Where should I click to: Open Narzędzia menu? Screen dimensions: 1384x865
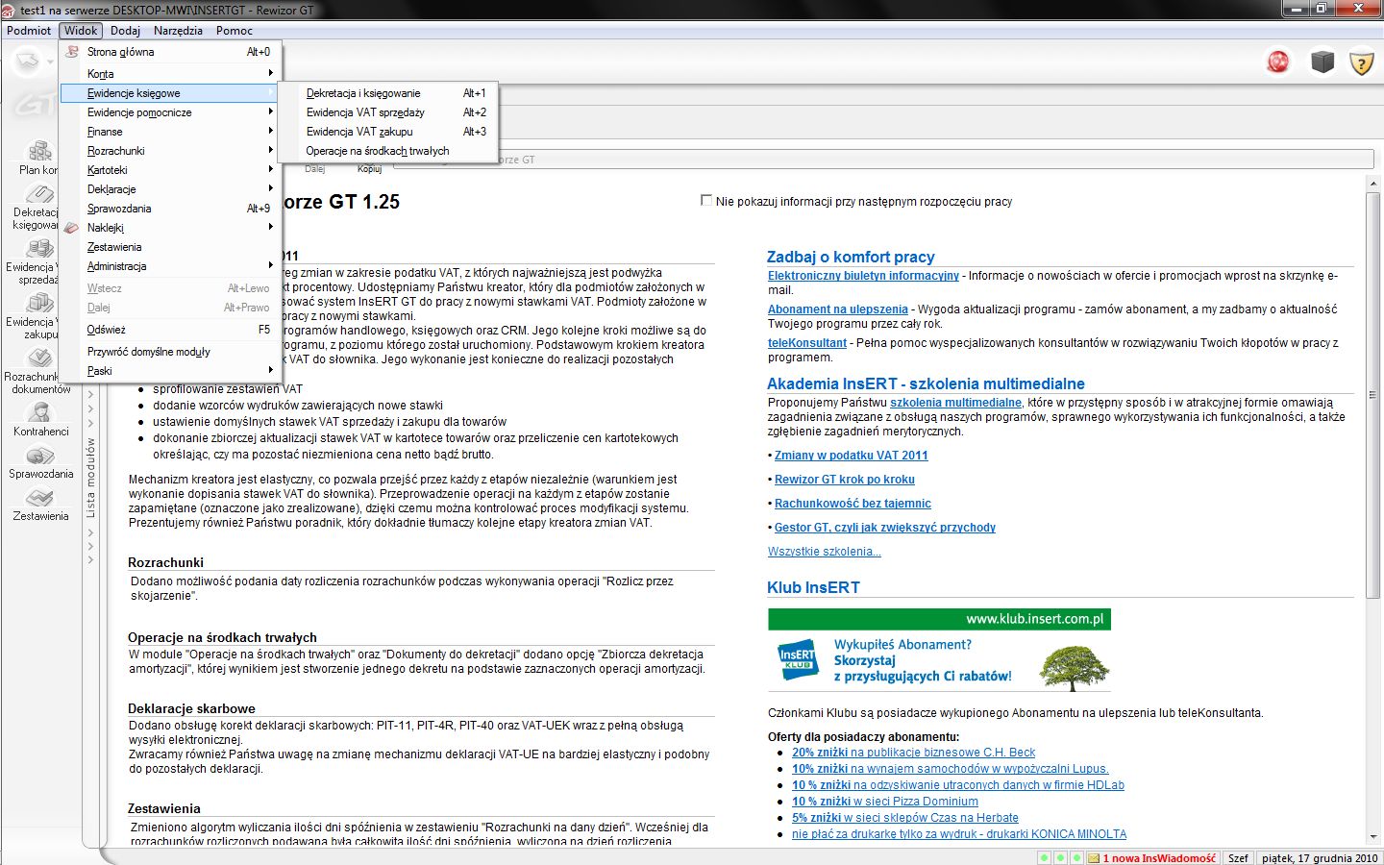tap(178, 31)
